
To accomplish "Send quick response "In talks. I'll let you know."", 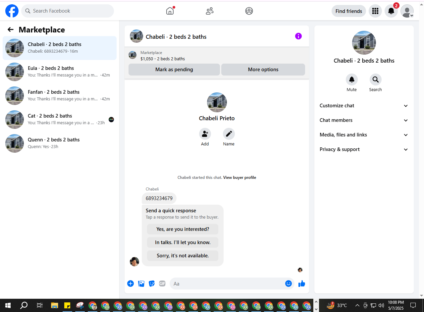I will point(183,242).
